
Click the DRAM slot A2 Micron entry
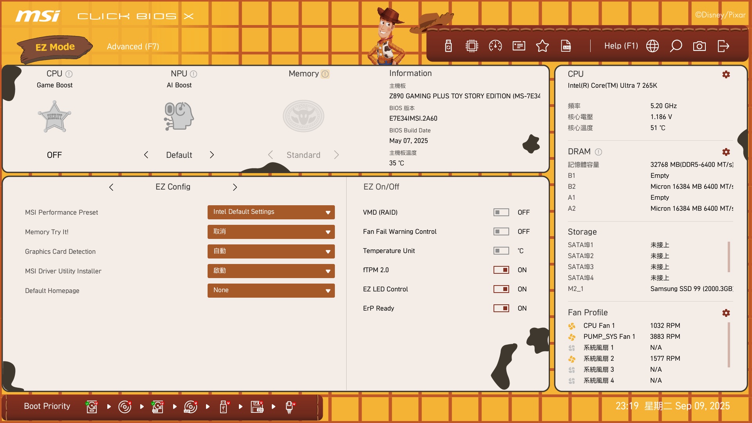click(650, 208)
